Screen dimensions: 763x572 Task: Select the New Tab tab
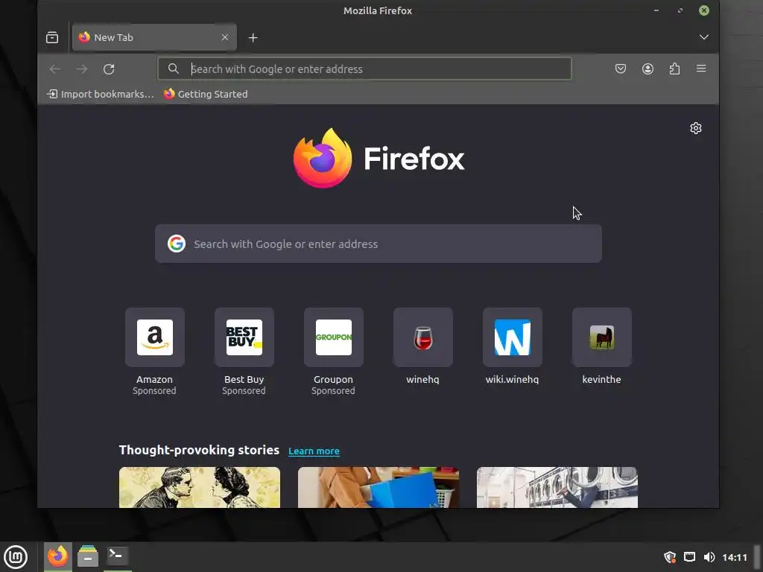(x=154, y=37)
